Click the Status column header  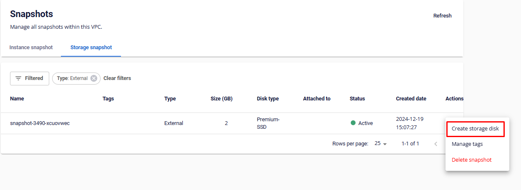pos(357,99)
